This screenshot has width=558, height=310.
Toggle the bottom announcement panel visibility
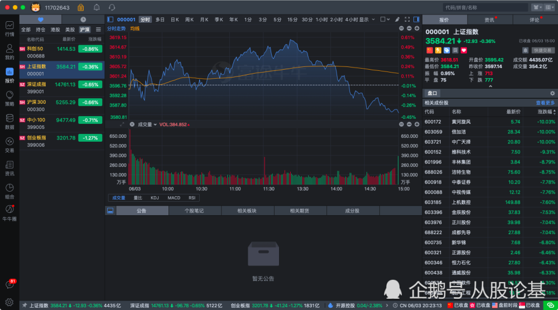(x=110, y=211)
